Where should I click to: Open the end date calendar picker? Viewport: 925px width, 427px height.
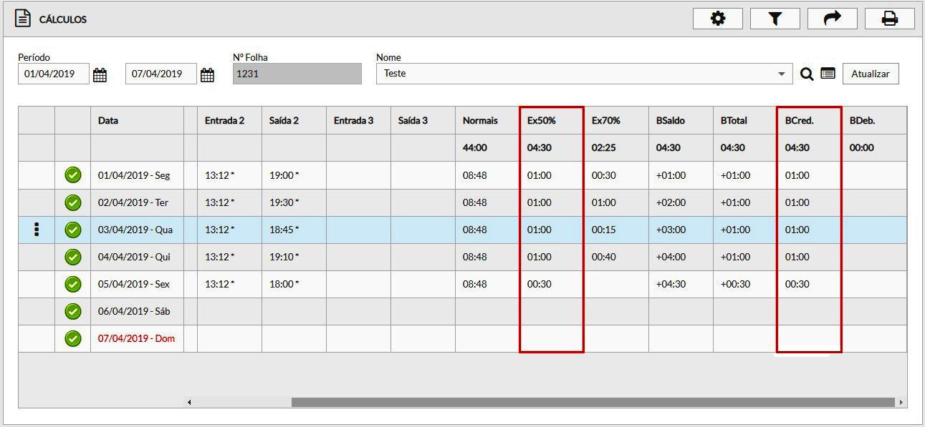[x=207, y=74]
